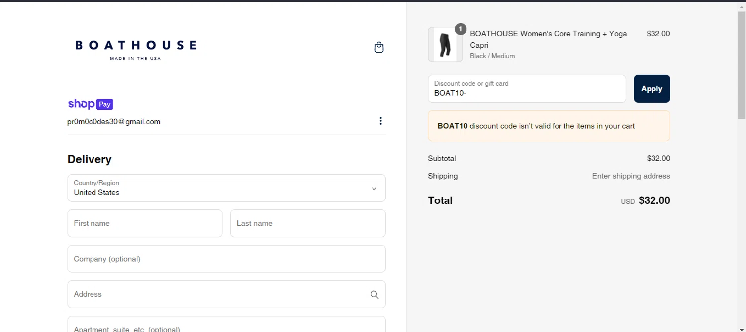Click the Delivery heading

coord(90,159)
